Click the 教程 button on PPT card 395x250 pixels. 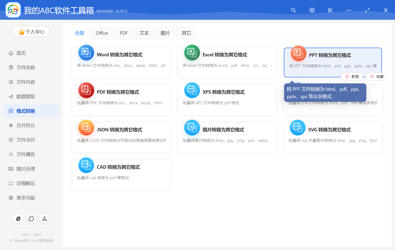pyautogui.click(x=352, y=76)
